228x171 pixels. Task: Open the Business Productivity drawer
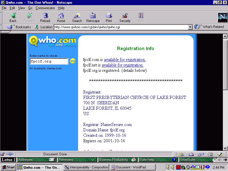[x=118, y=160]
